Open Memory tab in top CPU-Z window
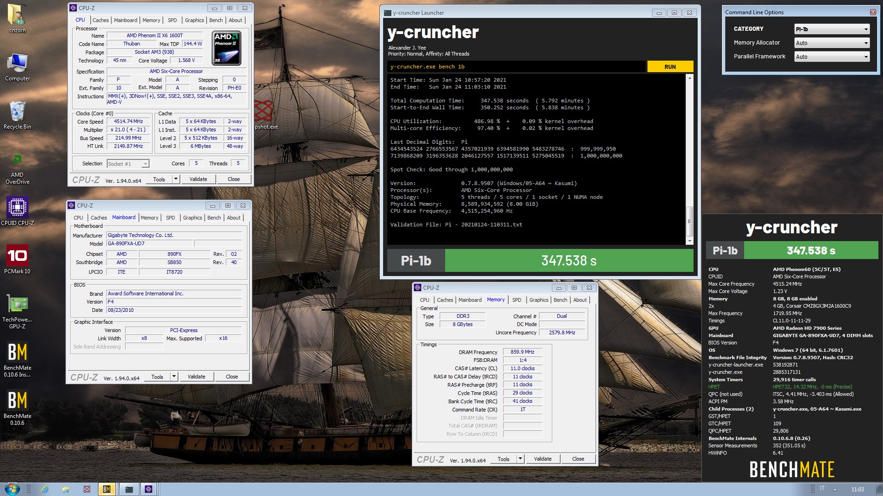The width and height of the screenshot is (883, 496). (151, 20)
